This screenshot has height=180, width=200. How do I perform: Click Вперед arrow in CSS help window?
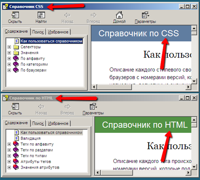point(93,15)
